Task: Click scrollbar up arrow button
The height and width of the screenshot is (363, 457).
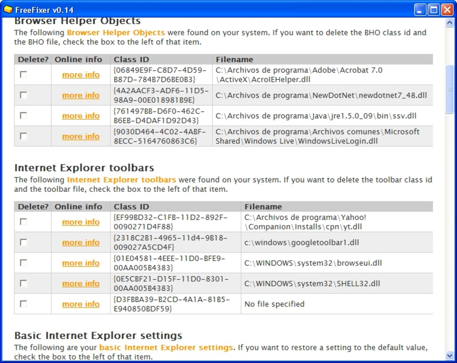Action: pos(449,23)
